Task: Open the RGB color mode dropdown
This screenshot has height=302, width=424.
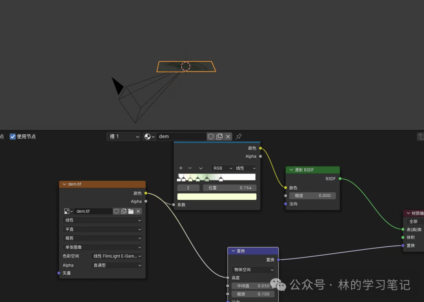Action: [222, 168]
